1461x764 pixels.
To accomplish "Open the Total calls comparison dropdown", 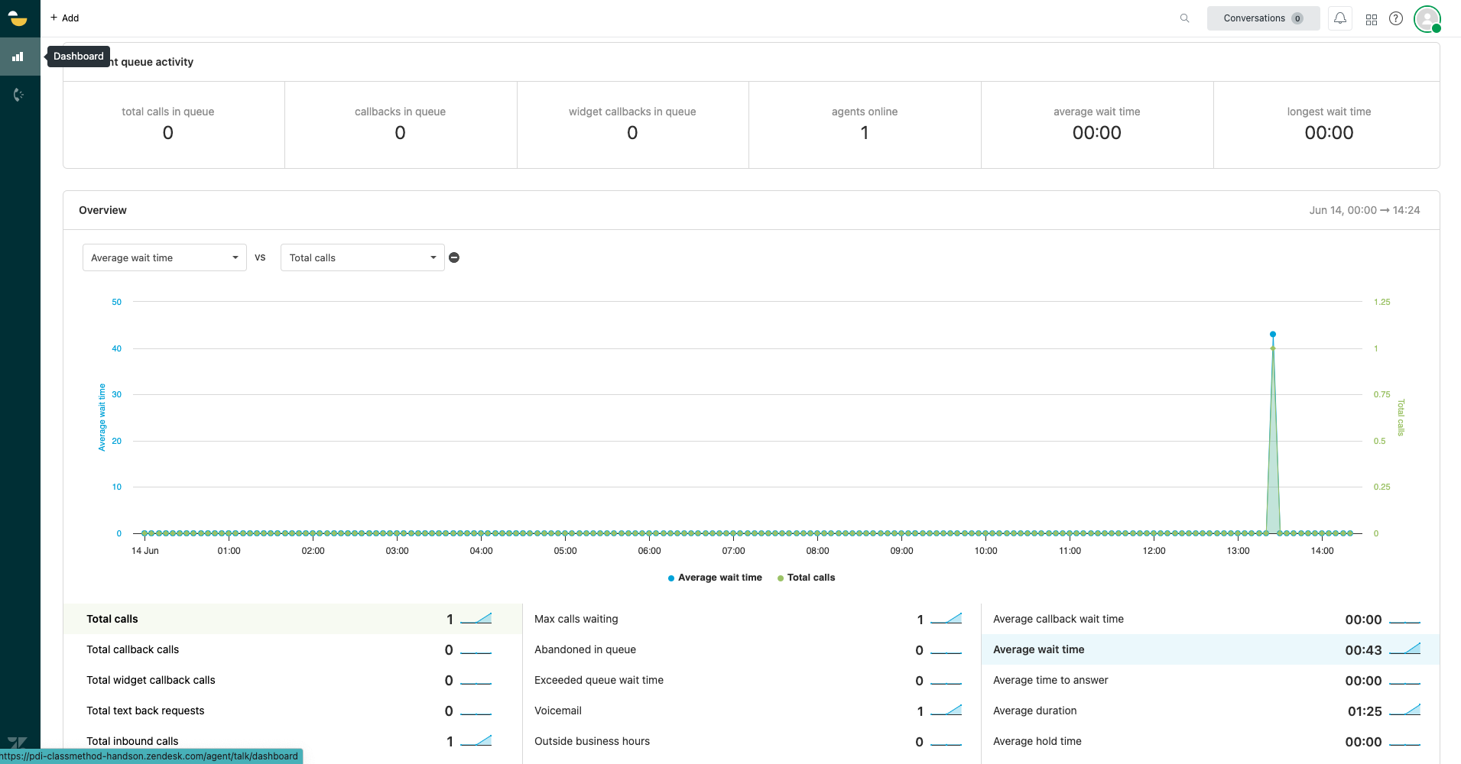I will 361,257.
